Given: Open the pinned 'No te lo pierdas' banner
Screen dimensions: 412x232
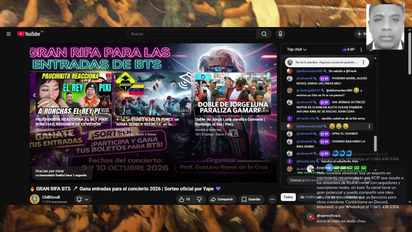Looking at the screenshot, I should point(327,62).
